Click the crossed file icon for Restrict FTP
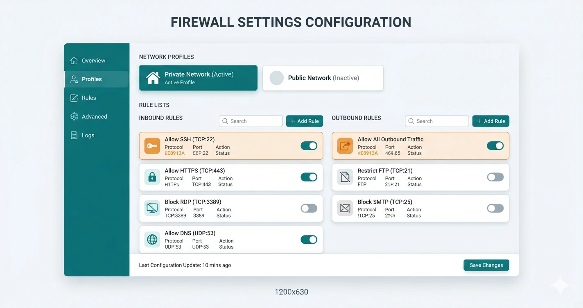 point(345,177)
